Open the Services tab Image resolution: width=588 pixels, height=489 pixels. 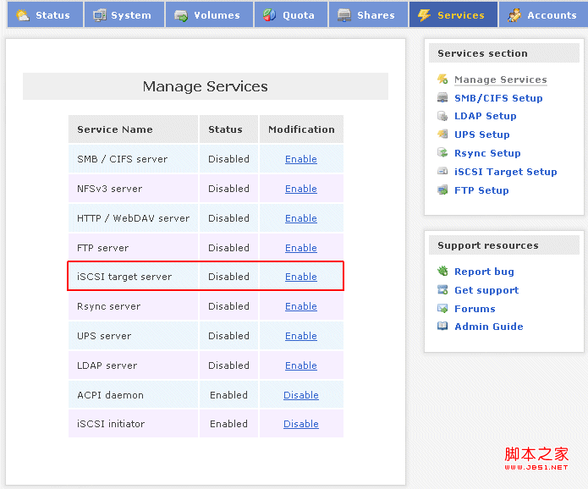point(452,15)
